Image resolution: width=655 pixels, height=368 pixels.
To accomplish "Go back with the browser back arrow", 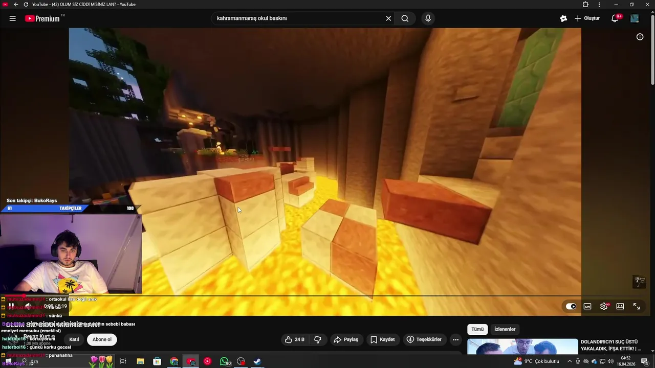I will coord(16,4).
